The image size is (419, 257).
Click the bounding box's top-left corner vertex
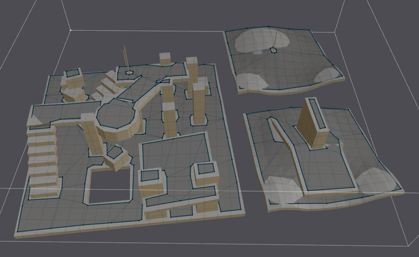70,30
